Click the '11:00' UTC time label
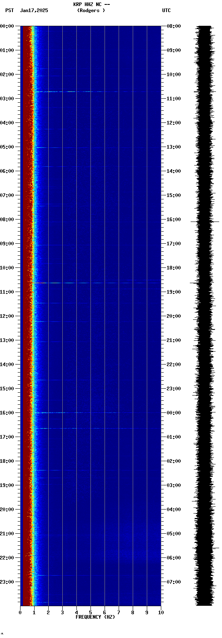 click(x=174, y=99)
